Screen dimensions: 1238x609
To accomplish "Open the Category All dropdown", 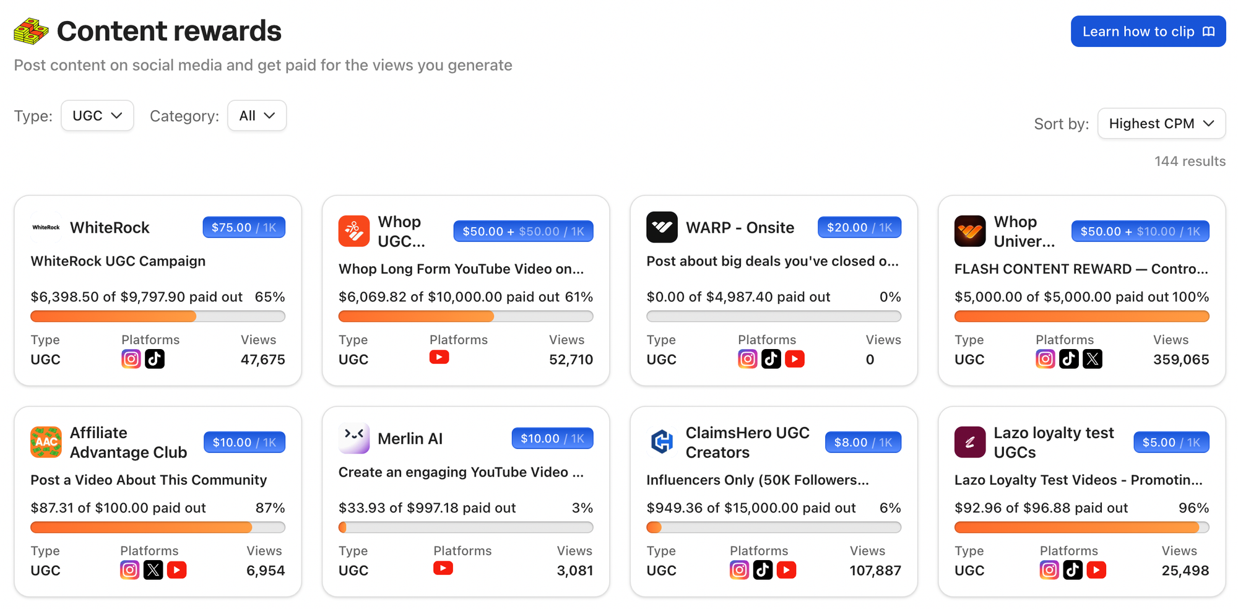I will pos(257,116).
